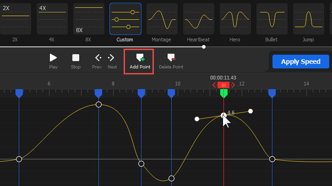Select the Custom speed preset
The width and height of the screenshot is (332, 186).
click(125, 19)
